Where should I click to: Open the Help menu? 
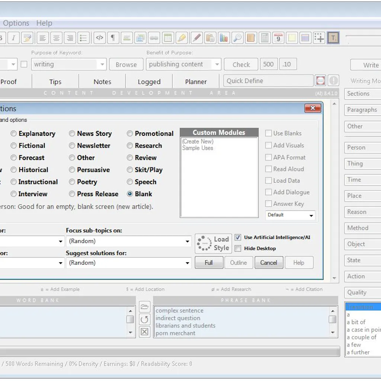[x=44, y=23]
